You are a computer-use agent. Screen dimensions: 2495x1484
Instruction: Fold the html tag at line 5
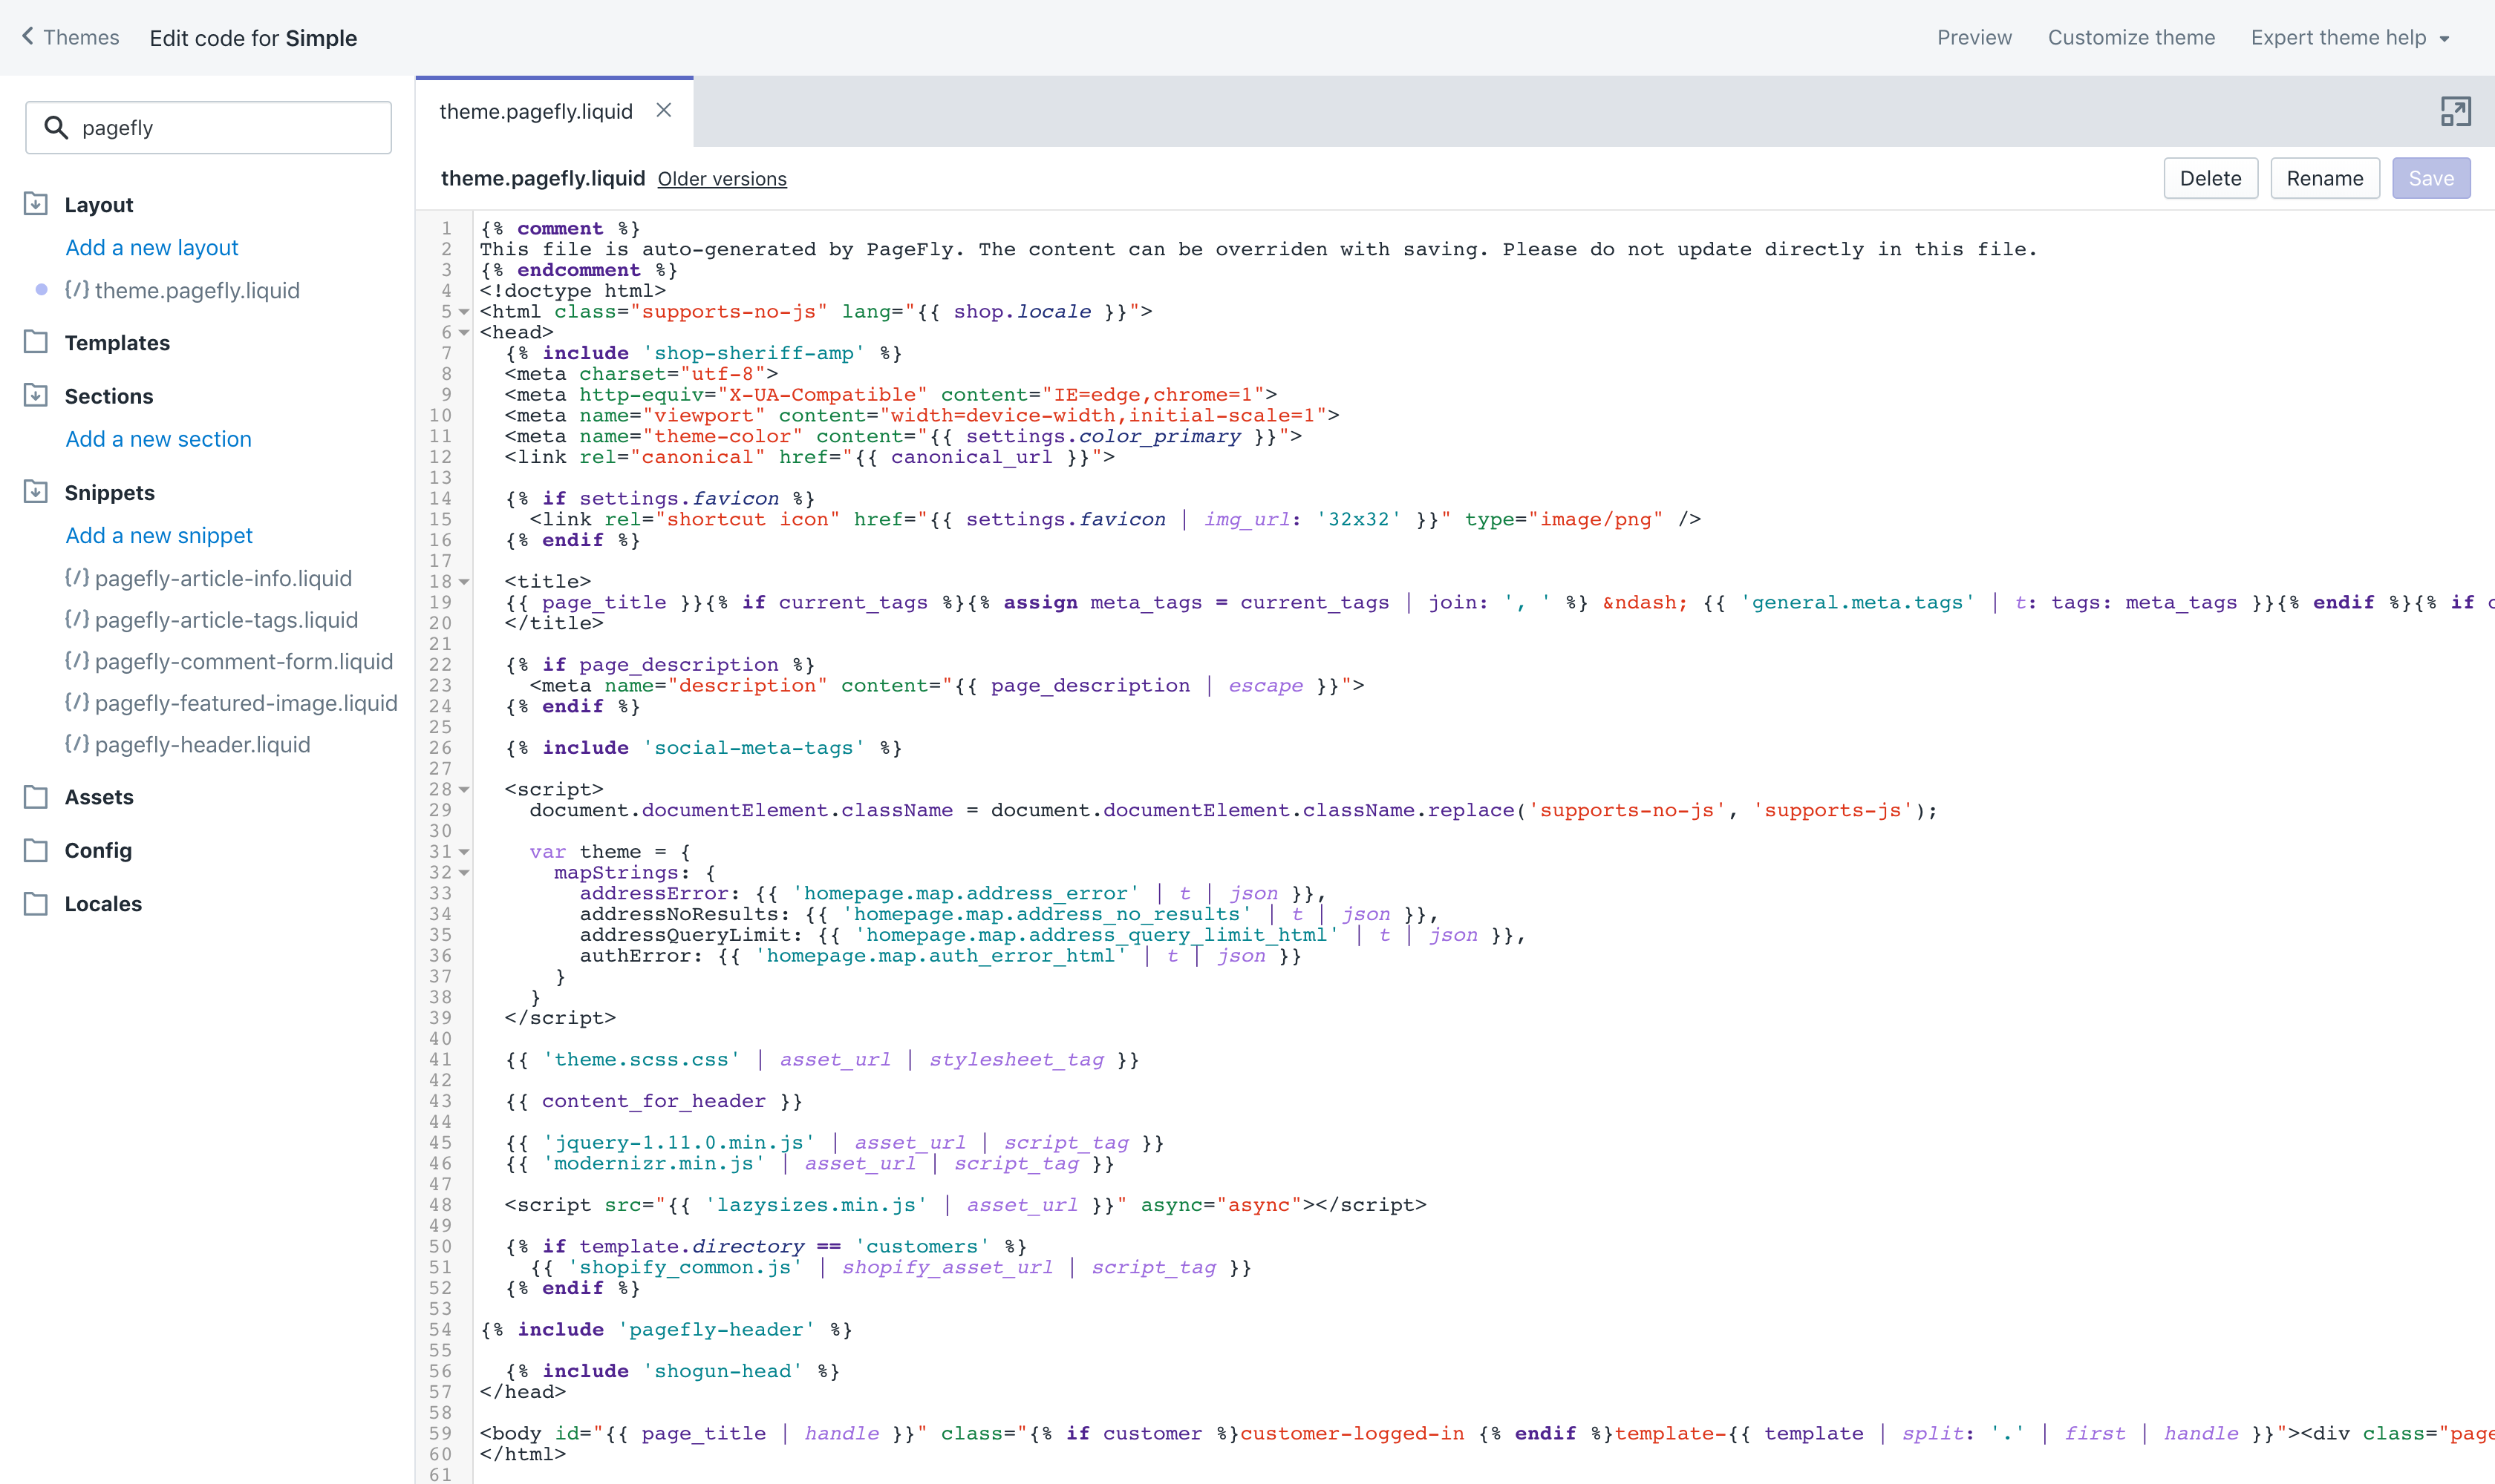464,311
